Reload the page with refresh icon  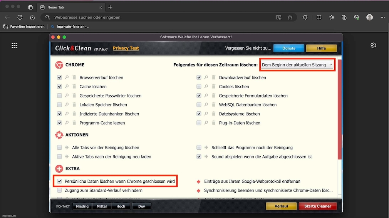tap(20, 17)
